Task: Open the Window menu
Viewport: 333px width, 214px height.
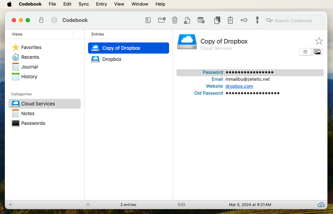Action: tap(140, 4)
